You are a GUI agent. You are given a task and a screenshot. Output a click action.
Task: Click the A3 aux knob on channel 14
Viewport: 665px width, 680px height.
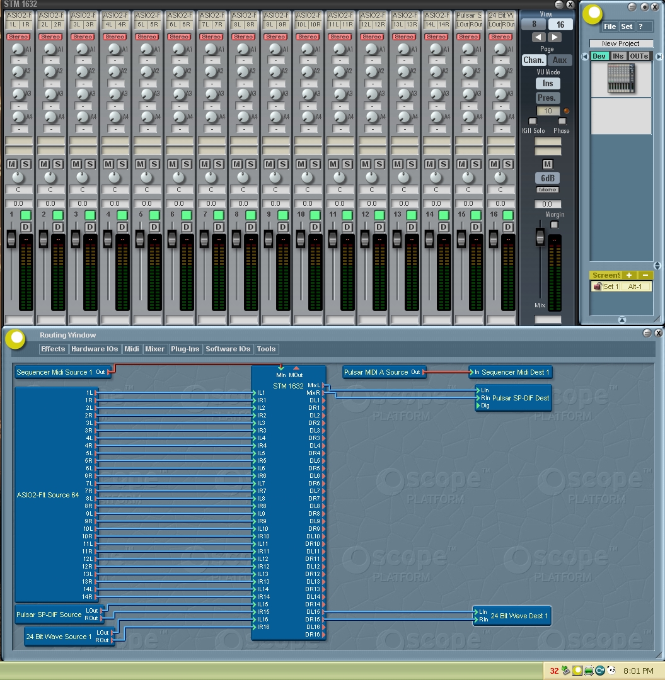click(x=436, y=94)
